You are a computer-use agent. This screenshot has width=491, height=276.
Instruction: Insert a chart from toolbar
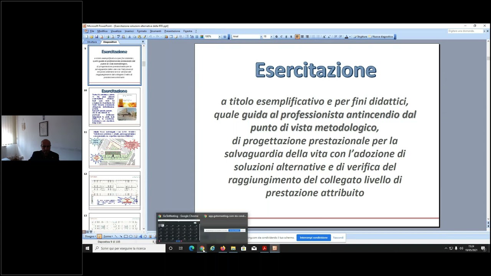tap(166, 36)
